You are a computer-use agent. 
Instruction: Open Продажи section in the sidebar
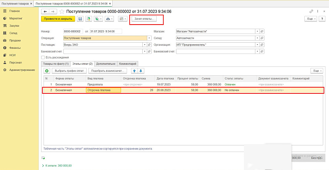pyautogui.click(x=15, y=40)
